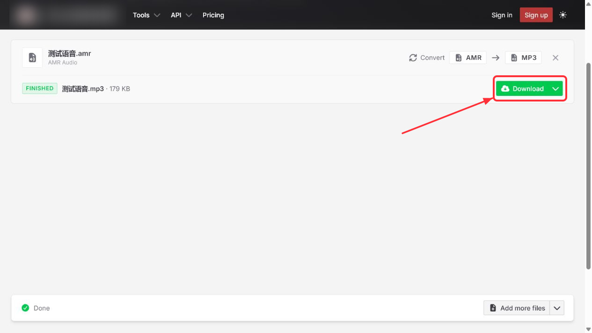This screenshot has height=333, width=592.
Task: Select the AMR source format box
Action: (468, 58)
